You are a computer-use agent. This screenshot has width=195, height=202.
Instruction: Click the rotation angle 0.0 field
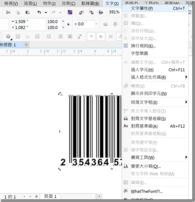coord(86,24)
